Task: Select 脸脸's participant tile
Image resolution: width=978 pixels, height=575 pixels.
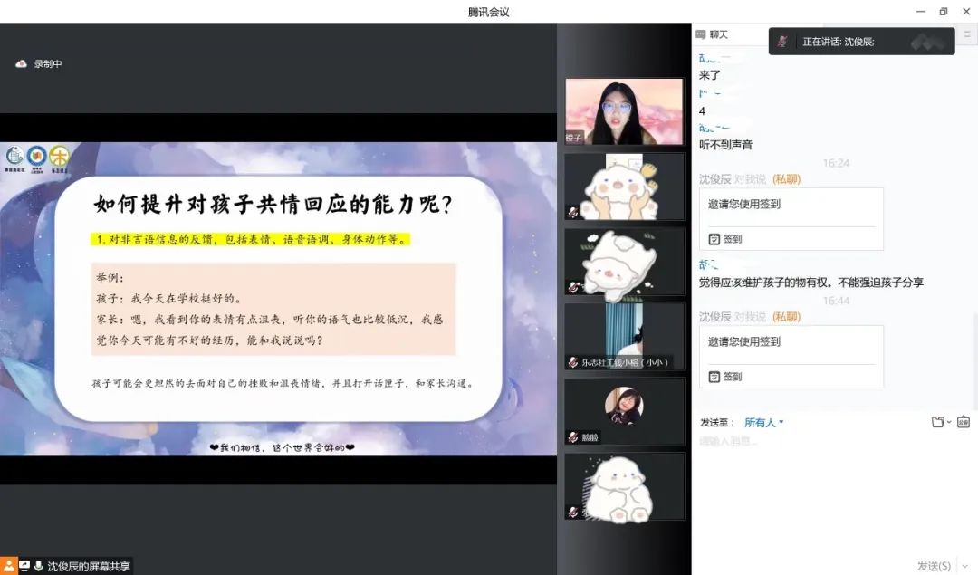Action: click(x=624, y=411)
